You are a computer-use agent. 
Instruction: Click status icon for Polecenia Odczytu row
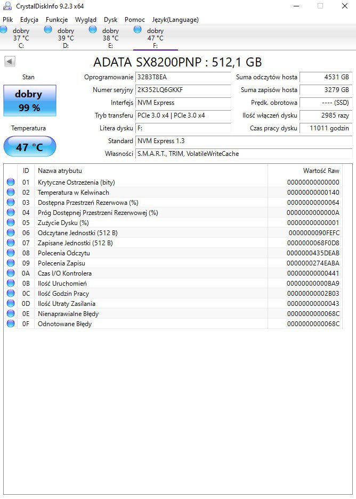coord(11,253)
